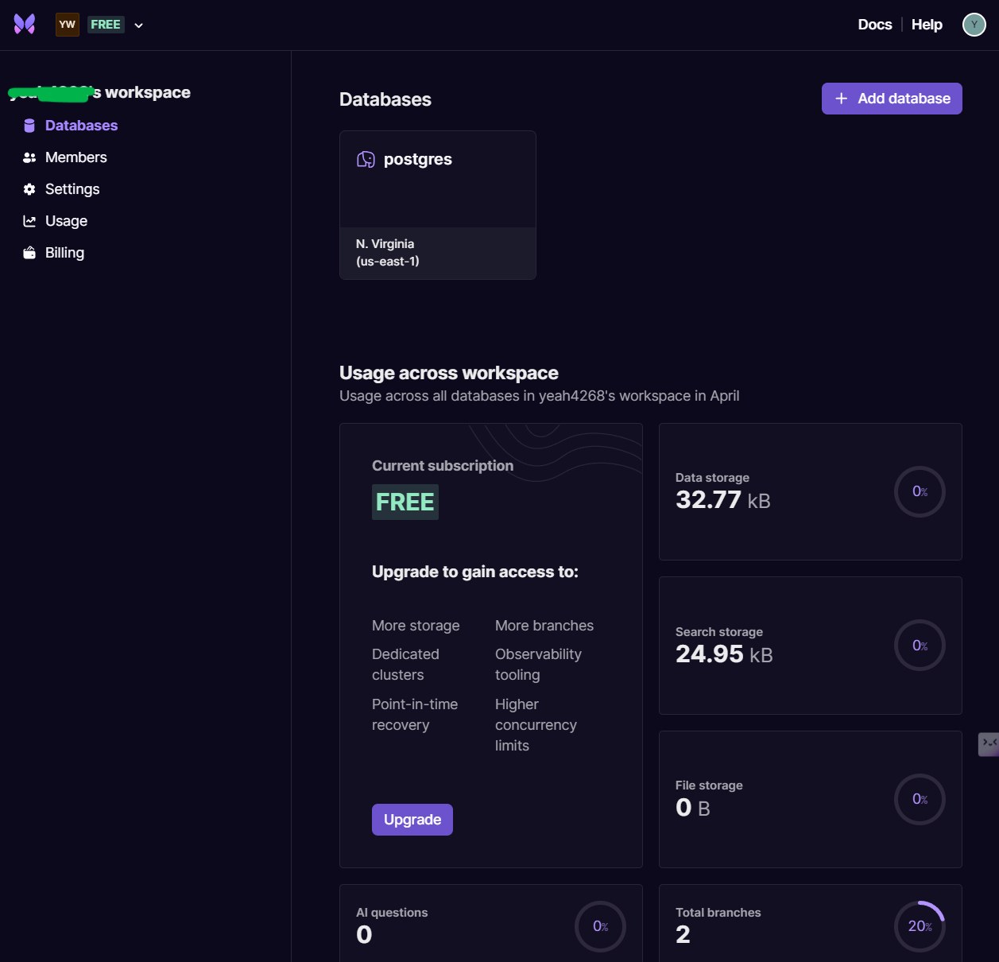Expand the workspace switcher chevron
Image resolution: width=999 pixels, height=962 pixels.
pyautogui.click(x=139, y=25)
